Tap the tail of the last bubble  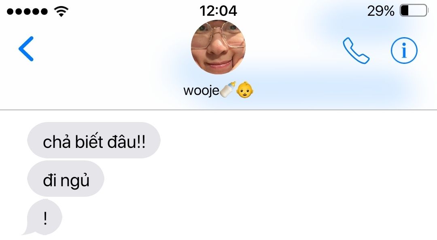(27, 231)
